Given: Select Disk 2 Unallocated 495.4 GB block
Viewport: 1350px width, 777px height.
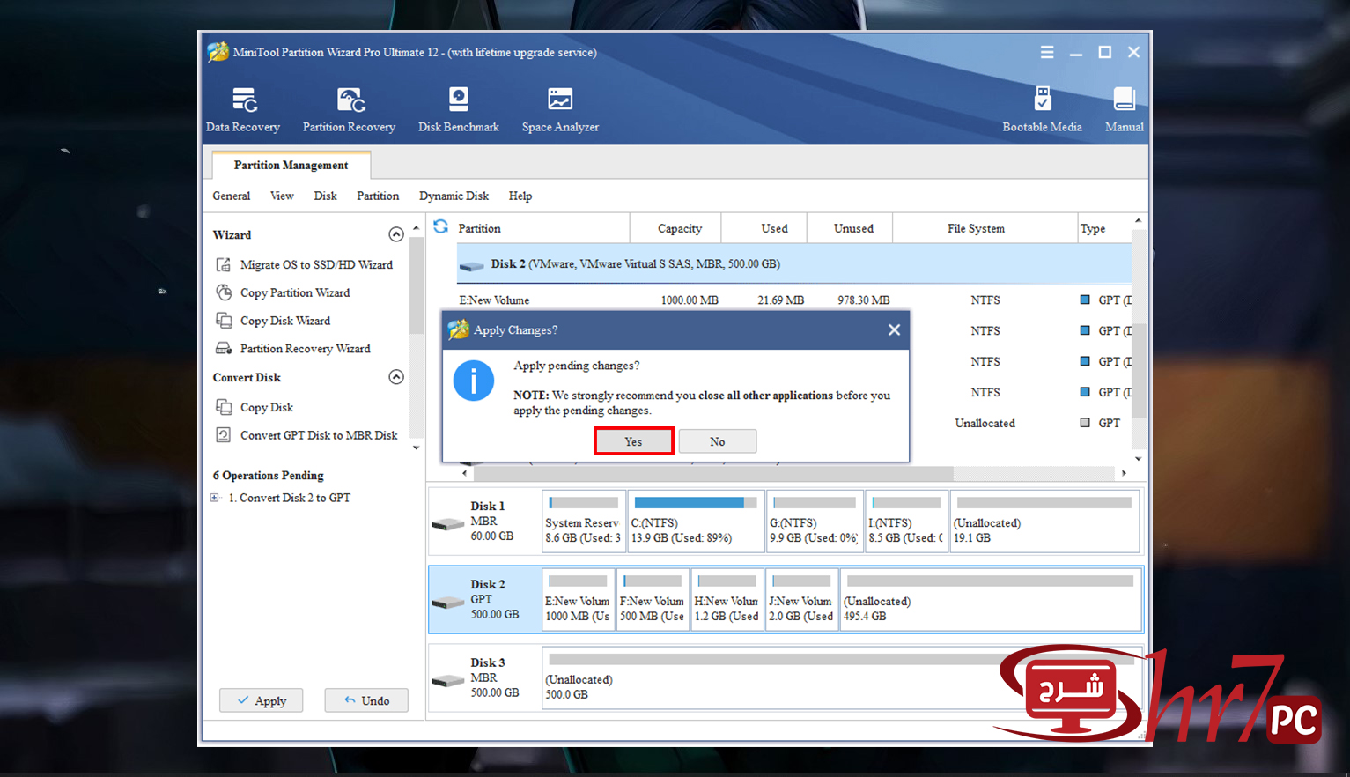Looking at the screenshot, I should click(x=990, y=600).
